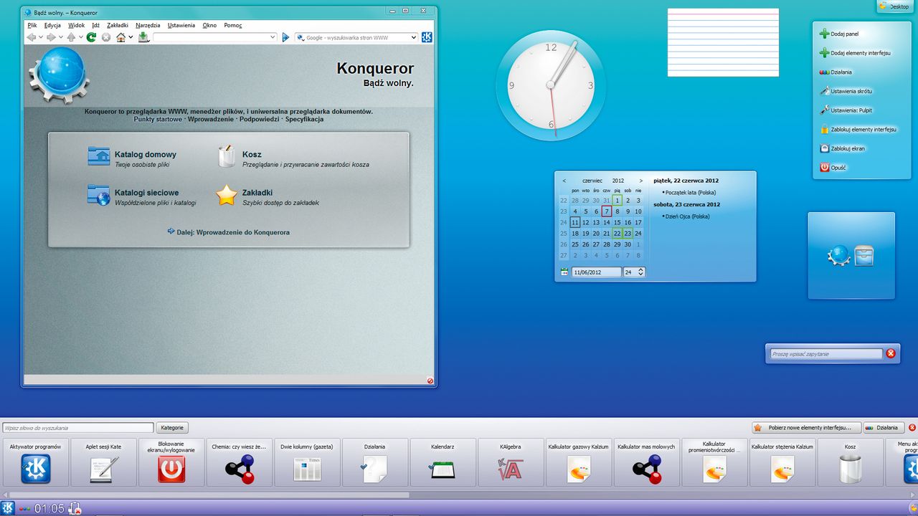Close the search widget with red X
The image size is (918, 516).
891,353
